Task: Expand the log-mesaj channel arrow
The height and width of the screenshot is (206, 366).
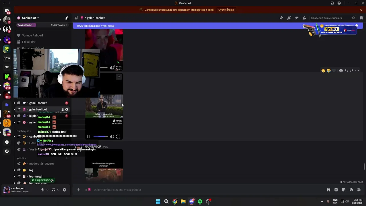Action: pyautogui.click(x=14, y=177)
